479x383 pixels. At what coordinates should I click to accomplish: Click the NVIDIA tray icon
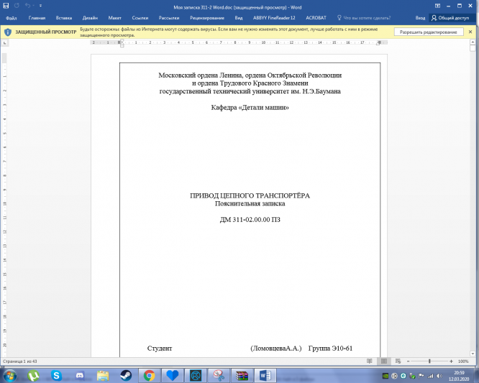pyautogui.click(x=386, y=376)
